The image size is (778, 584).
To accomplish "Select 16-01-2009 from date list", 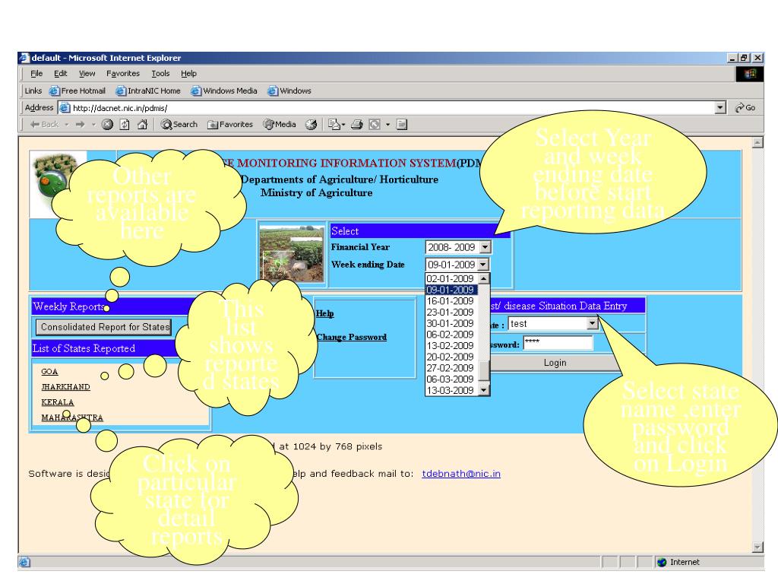I will (451, 301).
